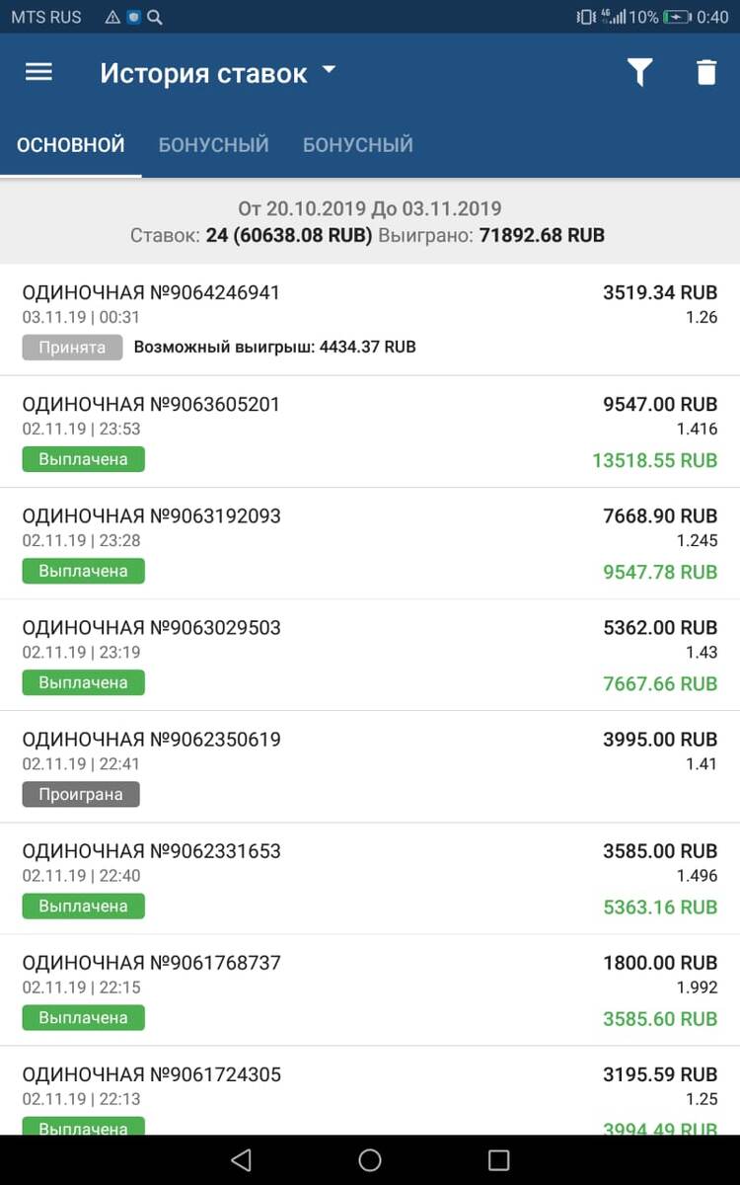The height and width of the screenshot is (1185, 740).
Task: Tap the 13518.55 RUB payout amount
Action: point(654,460)
